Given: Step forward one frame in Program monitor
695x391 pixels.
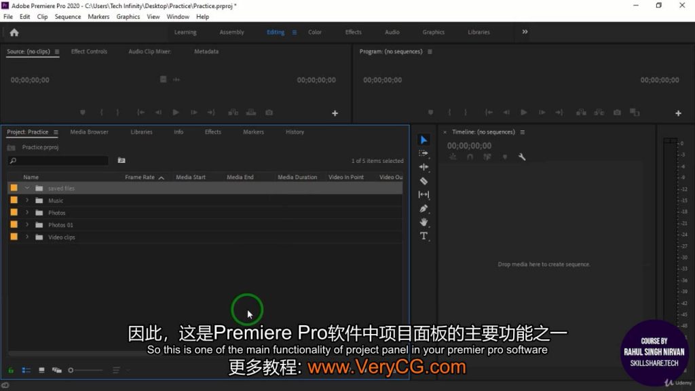Looking at the screenshot, I should pos(542,113).
